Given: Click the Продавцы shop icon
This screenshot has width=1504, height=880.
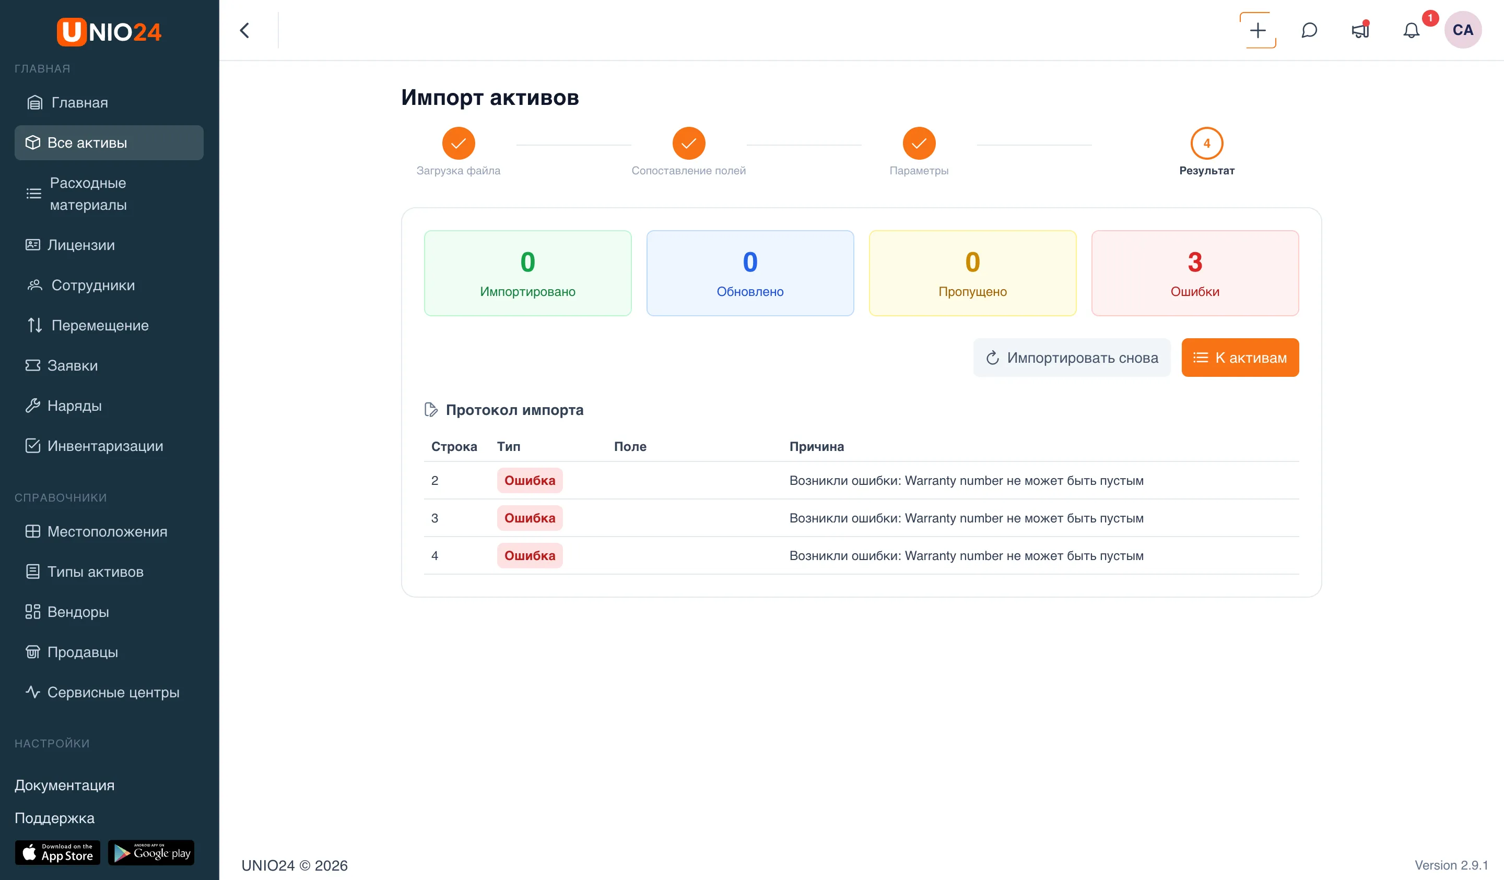Looking at the screenshot, I should (x=33, y=652).
